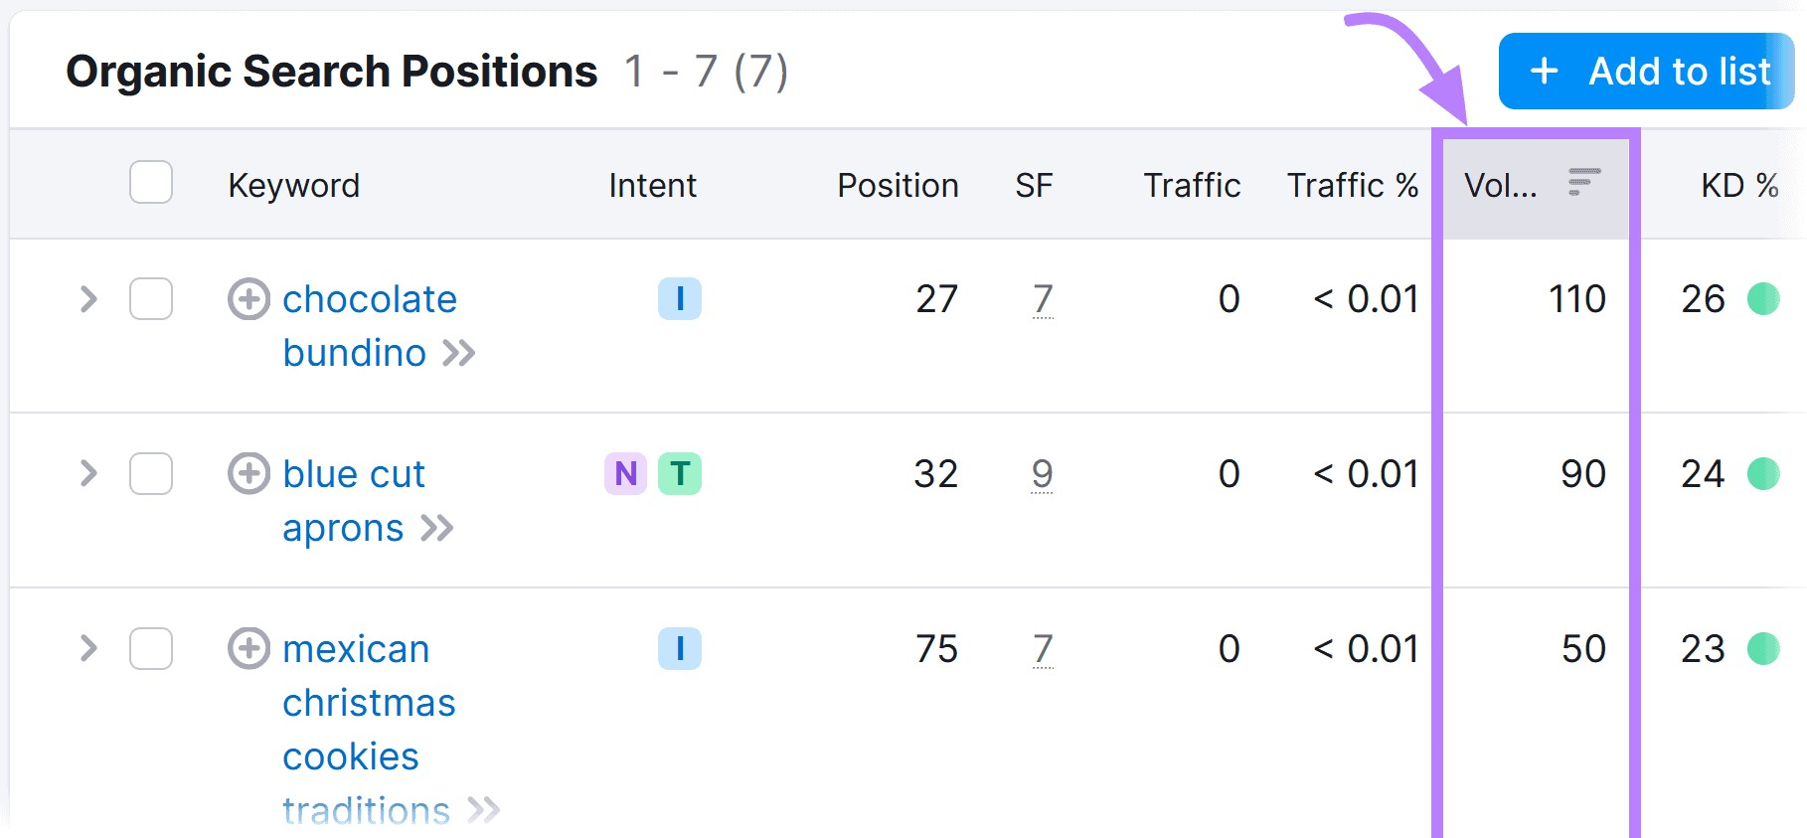The width and height of the screenshot is (1807, 838).
Task: Click the plus icon beside chocolate bundino
Action: pos(248,299)
